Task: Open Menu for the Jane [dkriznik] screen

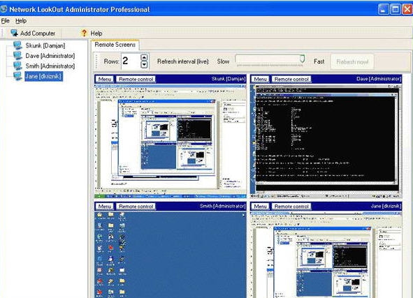Action: [x=260, y=207]
